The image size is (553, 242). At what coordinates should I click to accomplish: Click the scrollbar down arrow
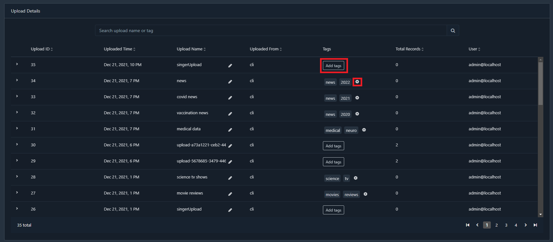pyautogui.click(x=541, y=214)
